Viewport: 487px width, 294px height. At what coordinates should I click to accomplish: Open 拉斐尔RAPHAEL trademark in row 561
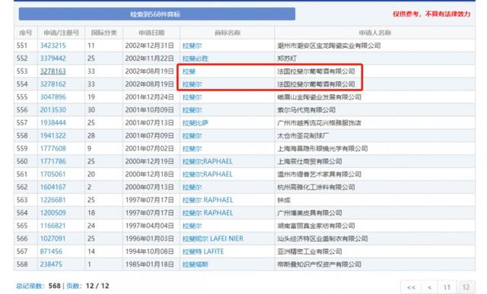(x=208, y=174)
